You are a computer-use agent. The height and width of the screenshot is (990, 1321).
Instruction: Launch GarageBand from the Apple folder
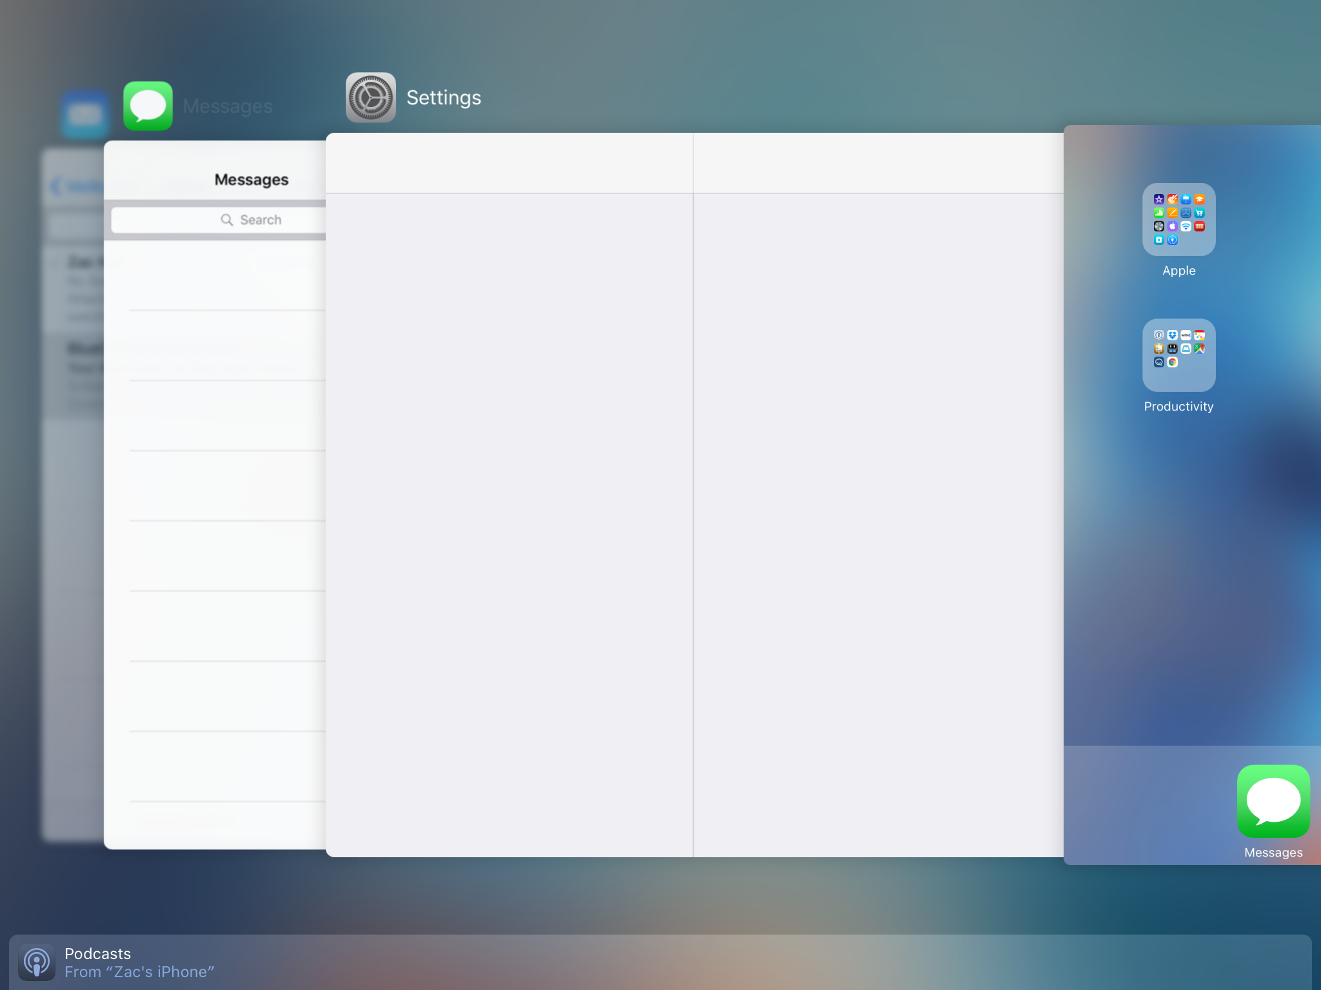coord(1173,199)
